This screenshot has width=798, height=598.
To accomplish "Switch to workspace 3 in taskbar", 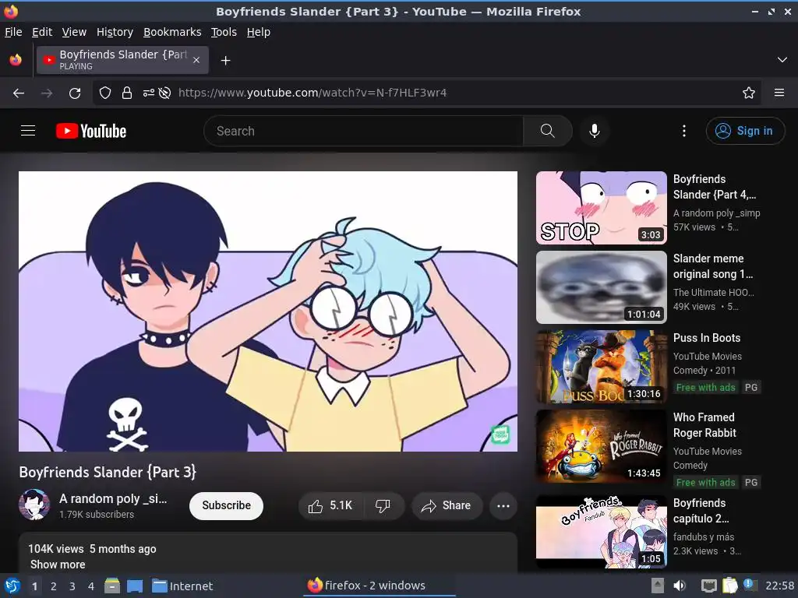I will (72, 586).
